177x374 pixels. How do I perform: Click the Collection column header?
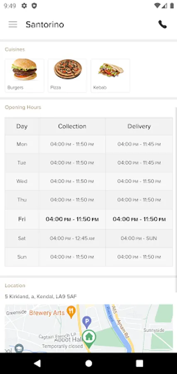[x=72, y=126]
